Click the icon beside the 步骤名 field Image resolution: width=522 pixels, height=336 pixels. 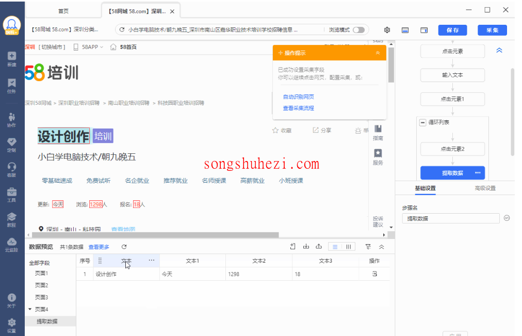click(507, 218)
